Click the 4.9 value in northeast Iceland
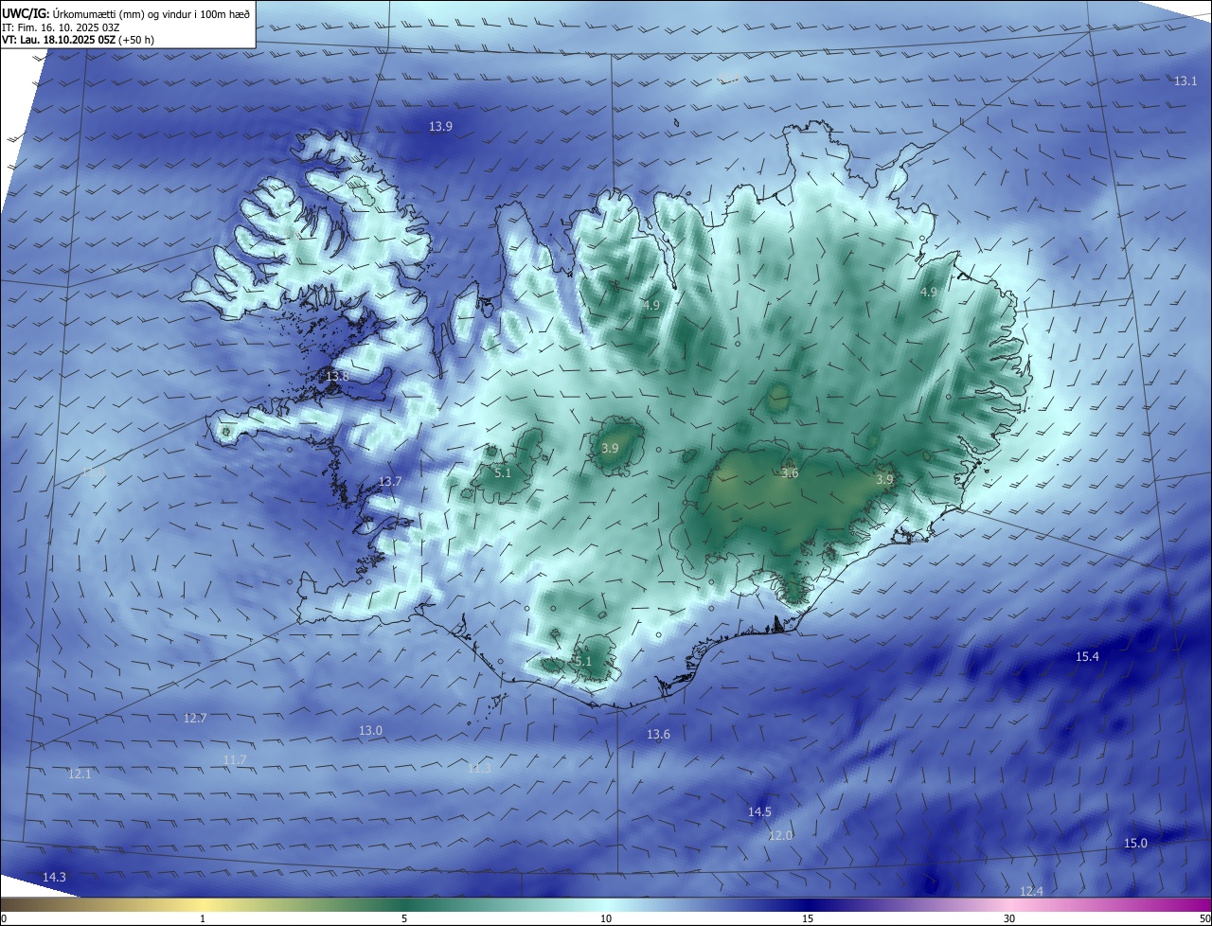1212x926 pixels. pos(928,293)
